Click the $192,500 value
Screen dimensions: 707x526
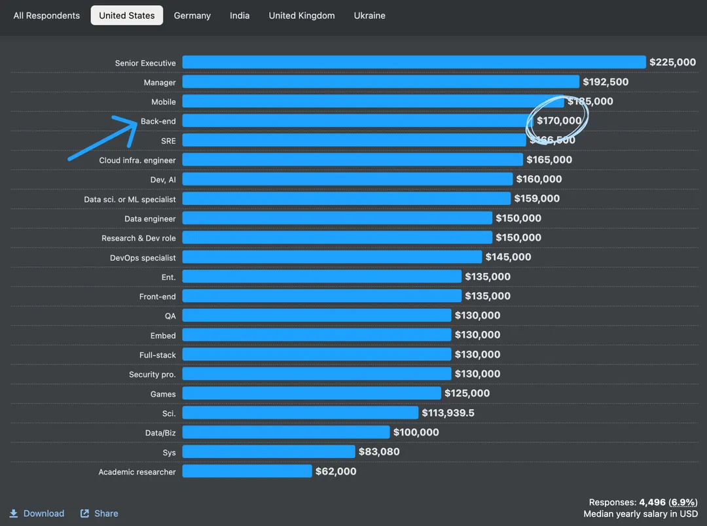[x=606, y=82]
